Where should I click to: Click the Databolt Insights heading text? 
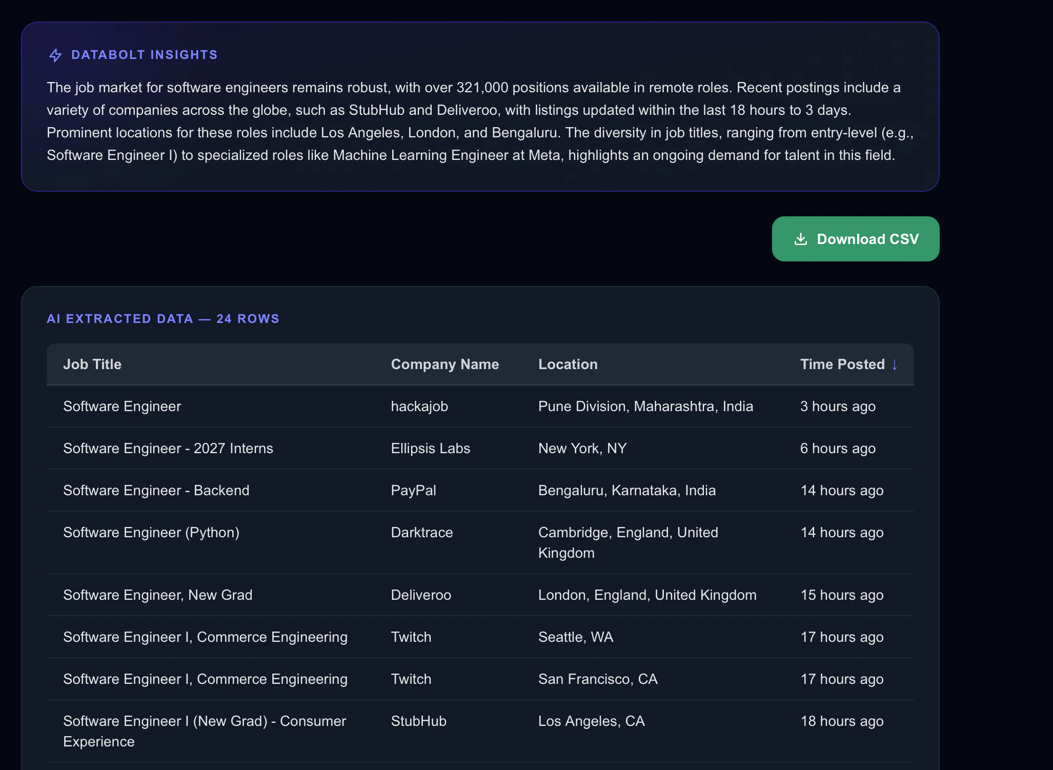[144, 55]
